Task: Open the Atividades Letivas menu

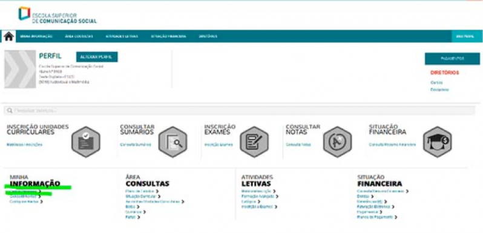Action: pyautogui.click(x=122, y=36)
